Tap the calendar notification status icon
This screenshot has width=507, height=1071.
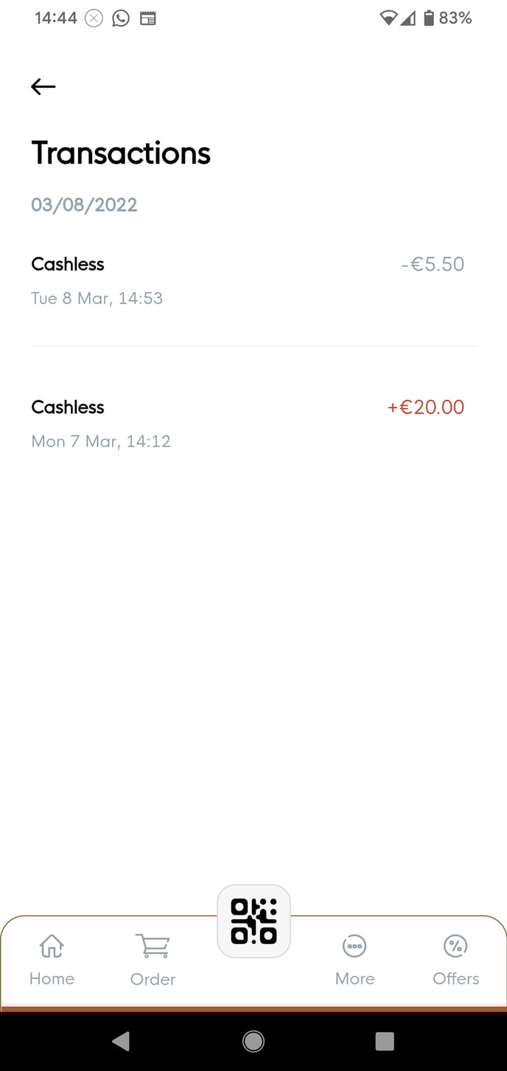[148, 18]
